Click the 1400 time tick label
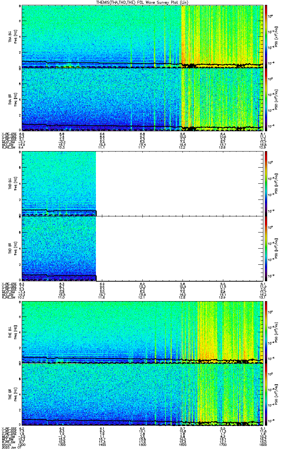 (x=102, y=444)
